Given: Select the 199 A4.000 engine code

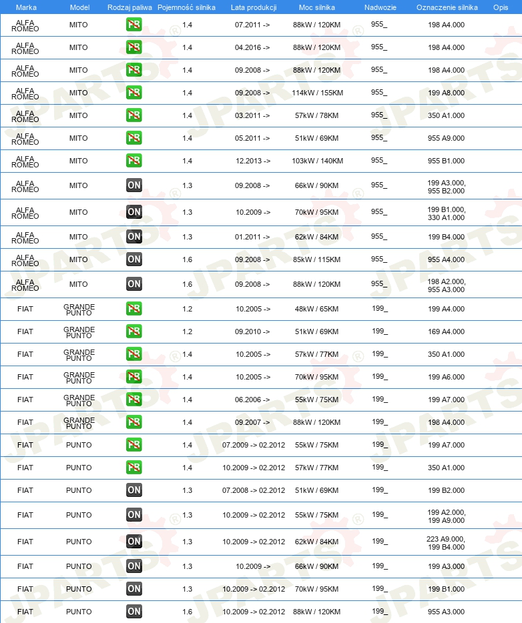Looking at the screenshot, I should 446,309.
